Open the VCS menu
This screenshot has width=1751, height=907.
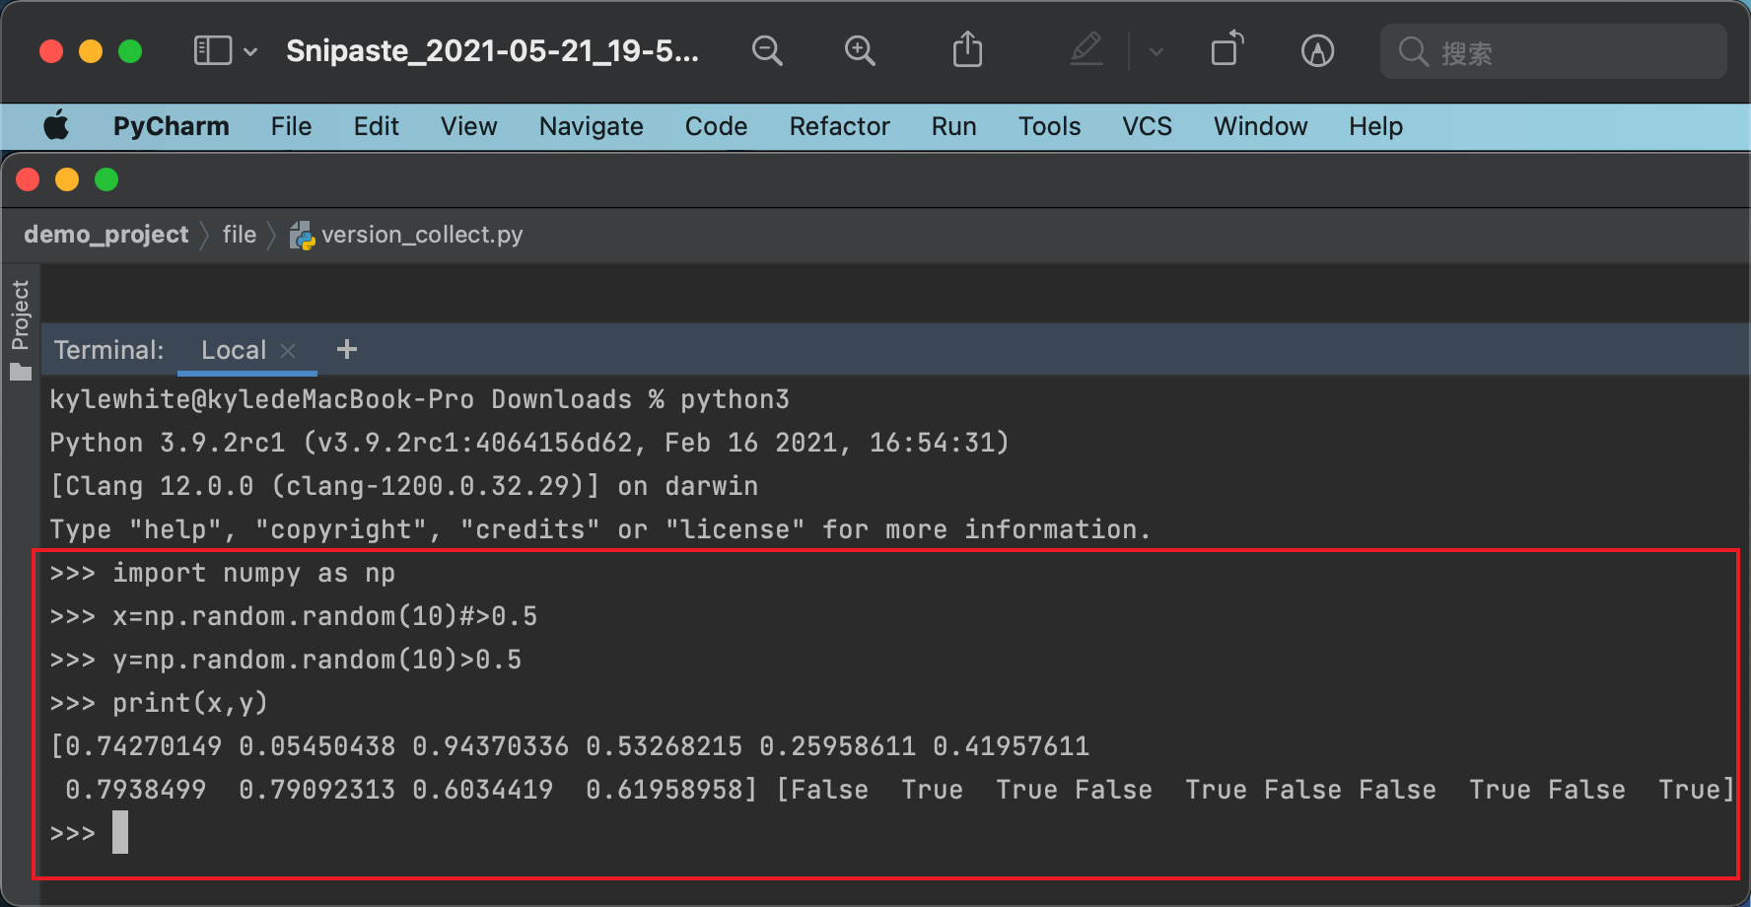(x=1148, y=126)
